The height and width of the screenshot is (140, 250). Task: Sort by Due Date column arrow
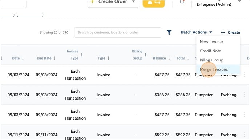point(55,58)
